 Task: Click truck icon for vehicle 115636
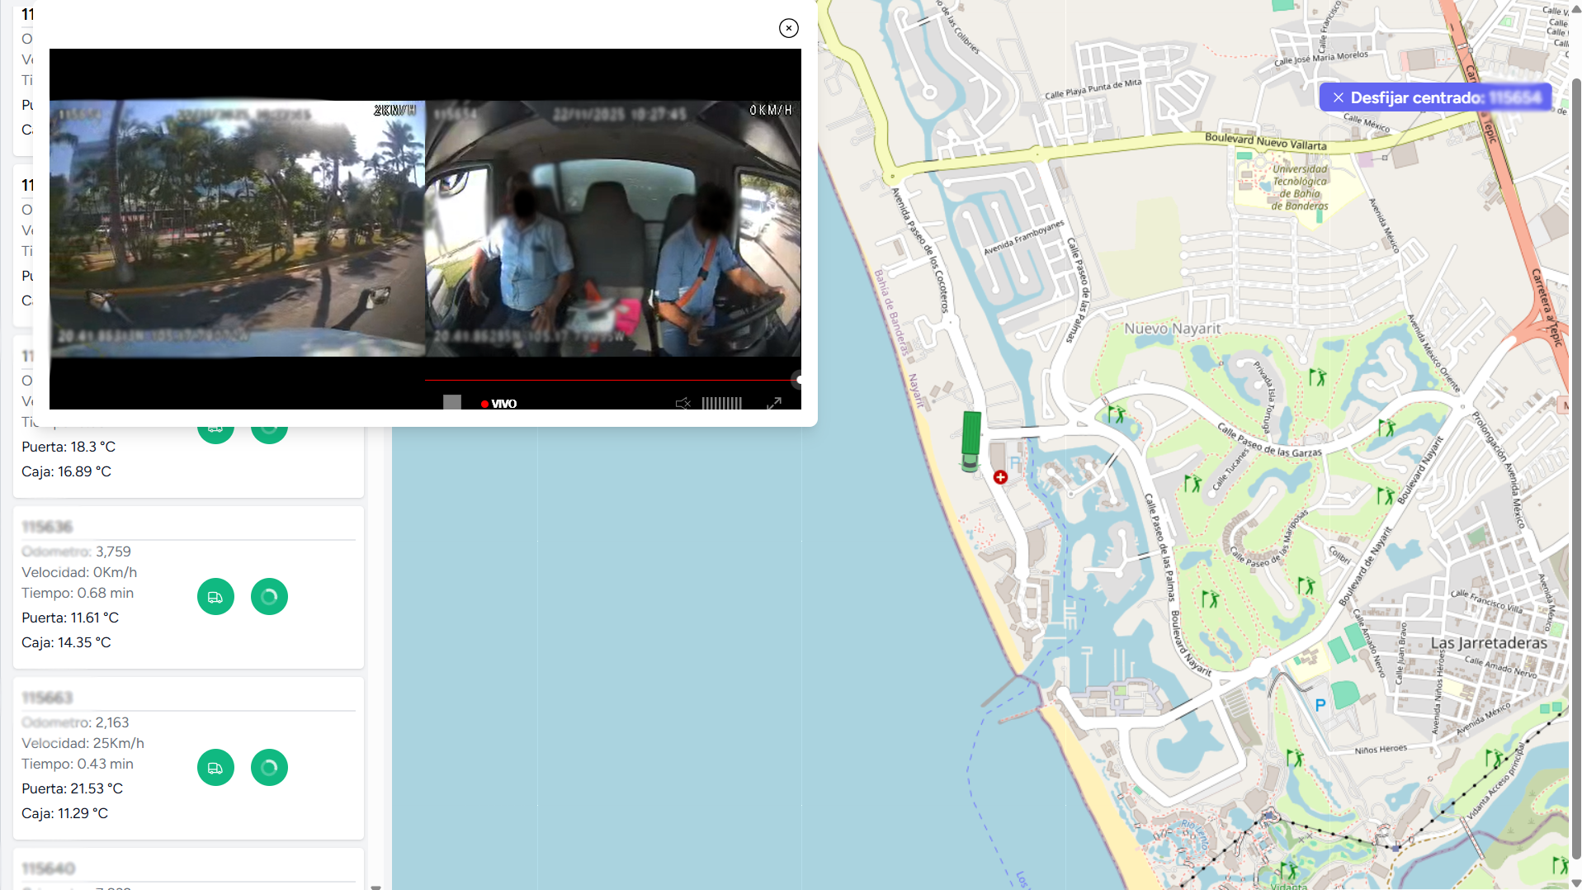[215, 597]
